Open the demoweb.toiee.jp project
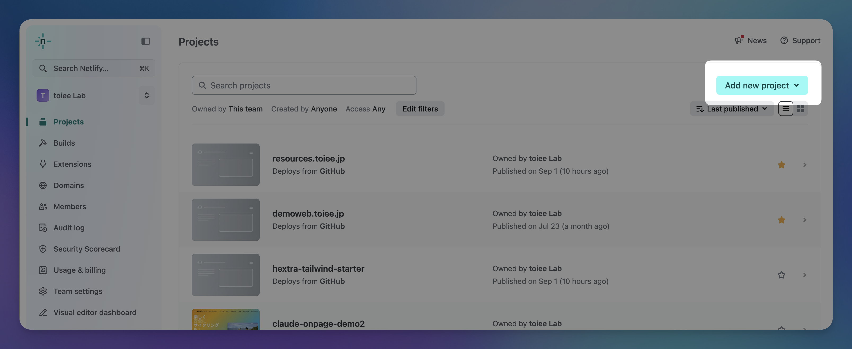852x349 pixels. pyautogui.click(x=308, y=213)
